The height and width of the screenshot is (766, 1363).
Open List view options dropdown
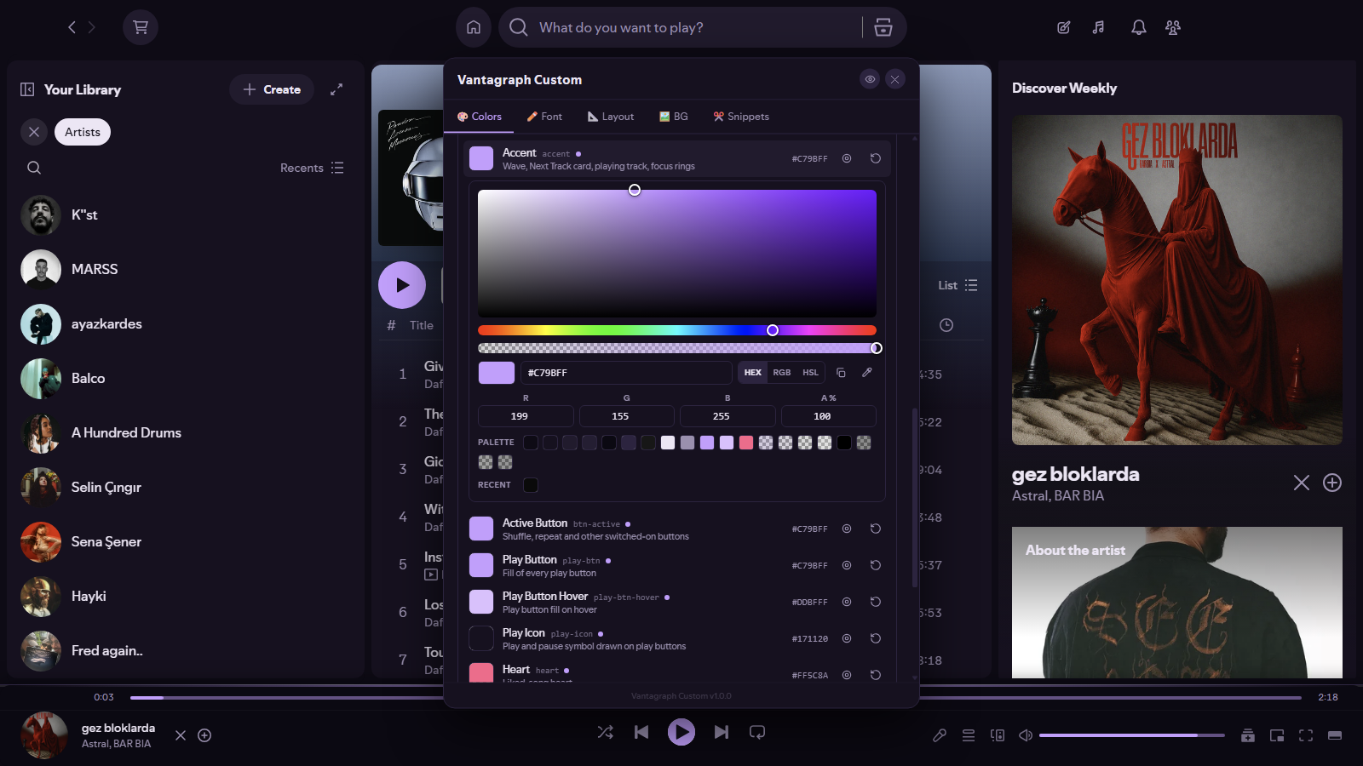click(x=958, y=285)
